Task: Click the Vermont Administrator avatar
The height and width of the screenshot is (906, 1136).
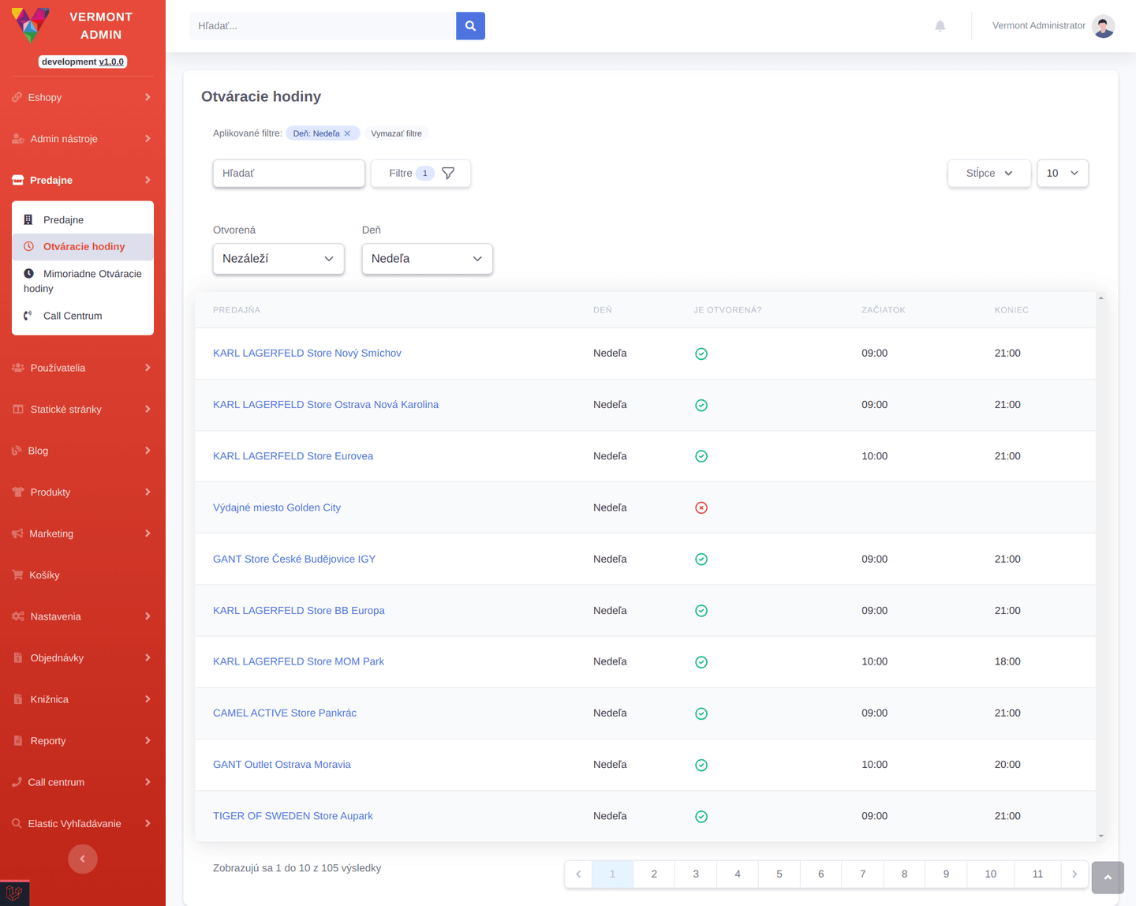Action: [1104, 26]
